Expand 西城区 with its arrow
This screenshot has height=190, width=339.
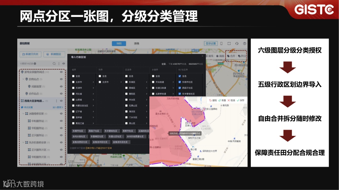coord(146,88)
